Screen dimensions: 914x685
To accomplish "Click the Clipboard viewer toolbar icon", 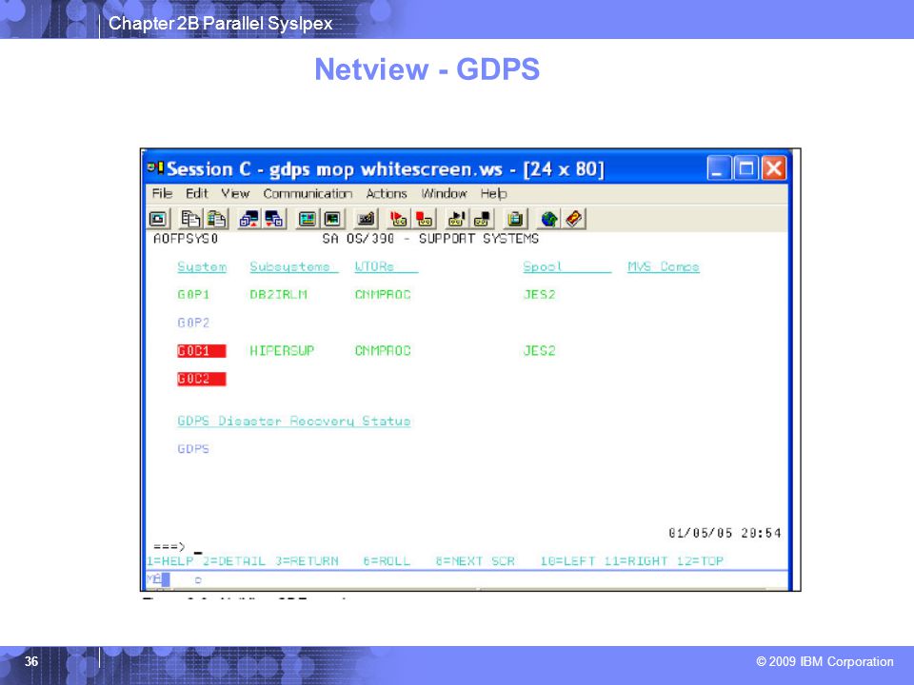I will click(x=515, y=219).
